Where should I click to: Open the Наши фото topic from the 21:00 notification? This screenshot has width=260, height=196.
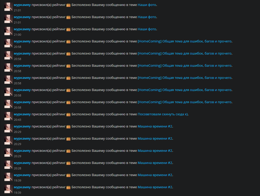point(147,29)
